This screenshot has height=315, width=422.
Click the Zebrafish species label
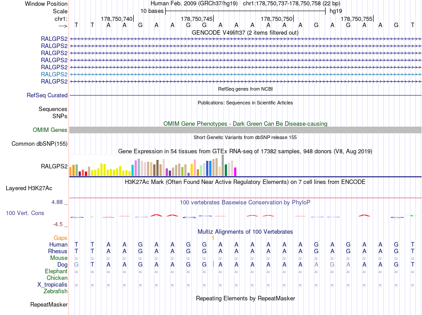click(x=56, y=291)
